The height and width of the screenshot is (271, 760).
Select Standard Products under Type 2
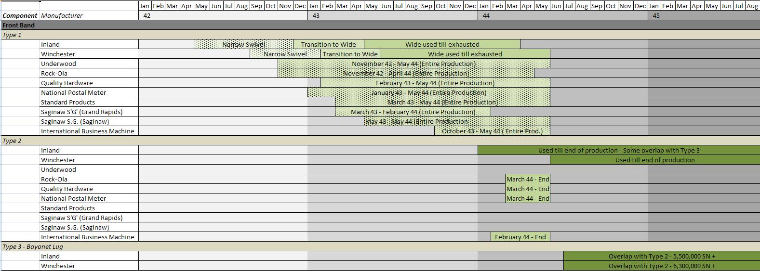(89, 208)
